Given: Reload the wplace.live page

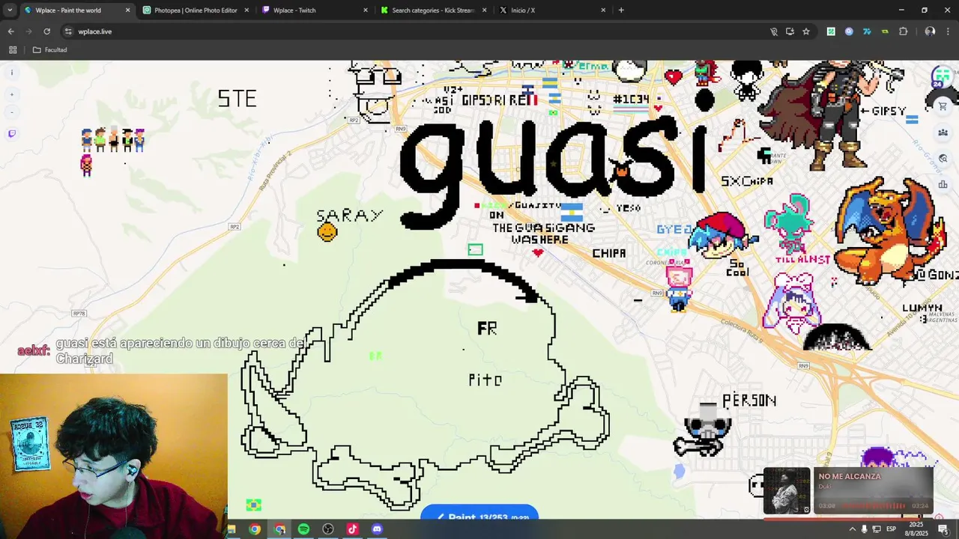Looking at the screenshot, I should (x=46, y=31).
